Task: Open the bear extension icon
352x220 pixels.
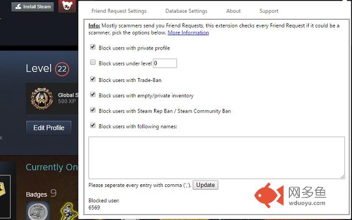Action: coord(67,6)
